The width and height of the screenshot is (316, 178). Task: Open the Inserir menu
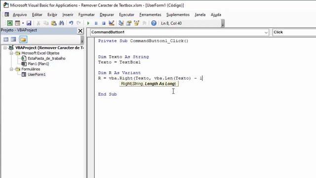coord(68,15)
